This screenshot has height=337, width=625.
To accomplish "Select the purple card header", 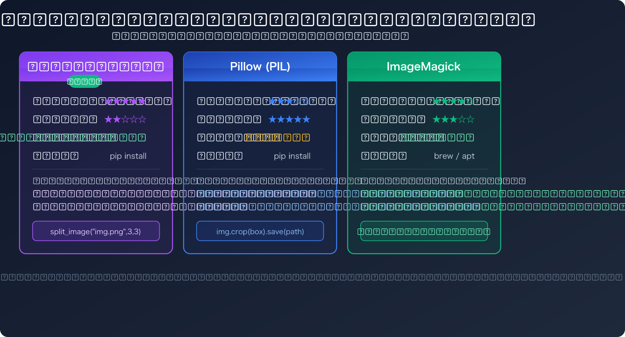I will 96,66.
